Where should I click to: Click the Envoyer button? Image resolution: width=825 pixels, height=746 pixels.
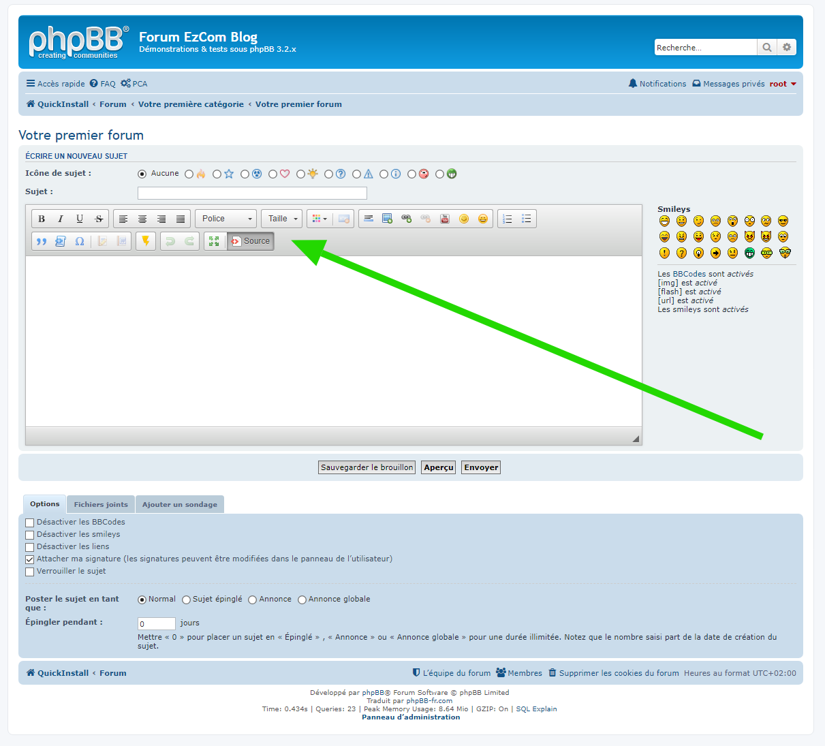481,467
